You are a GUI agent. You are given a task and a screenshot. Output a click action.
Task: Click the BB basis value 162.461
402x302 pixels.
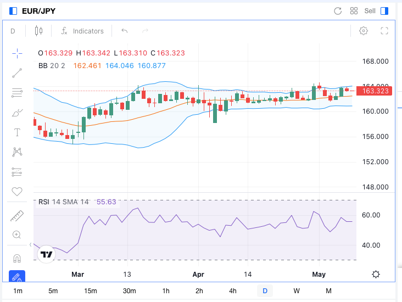(87, 66)
